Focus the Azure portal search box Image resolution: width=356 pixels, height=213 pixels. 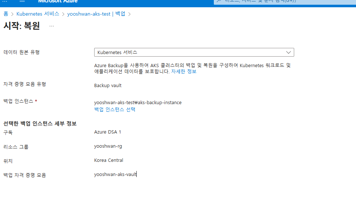tap(285, 1)
